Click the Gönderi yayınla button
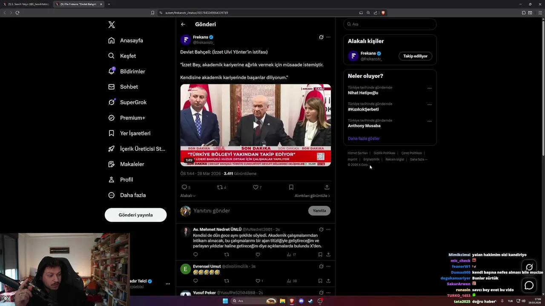 point(135,215)
